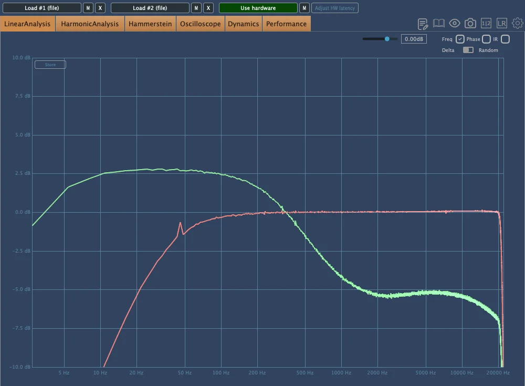Take a snapshot with the camera icon

point(470,24)
